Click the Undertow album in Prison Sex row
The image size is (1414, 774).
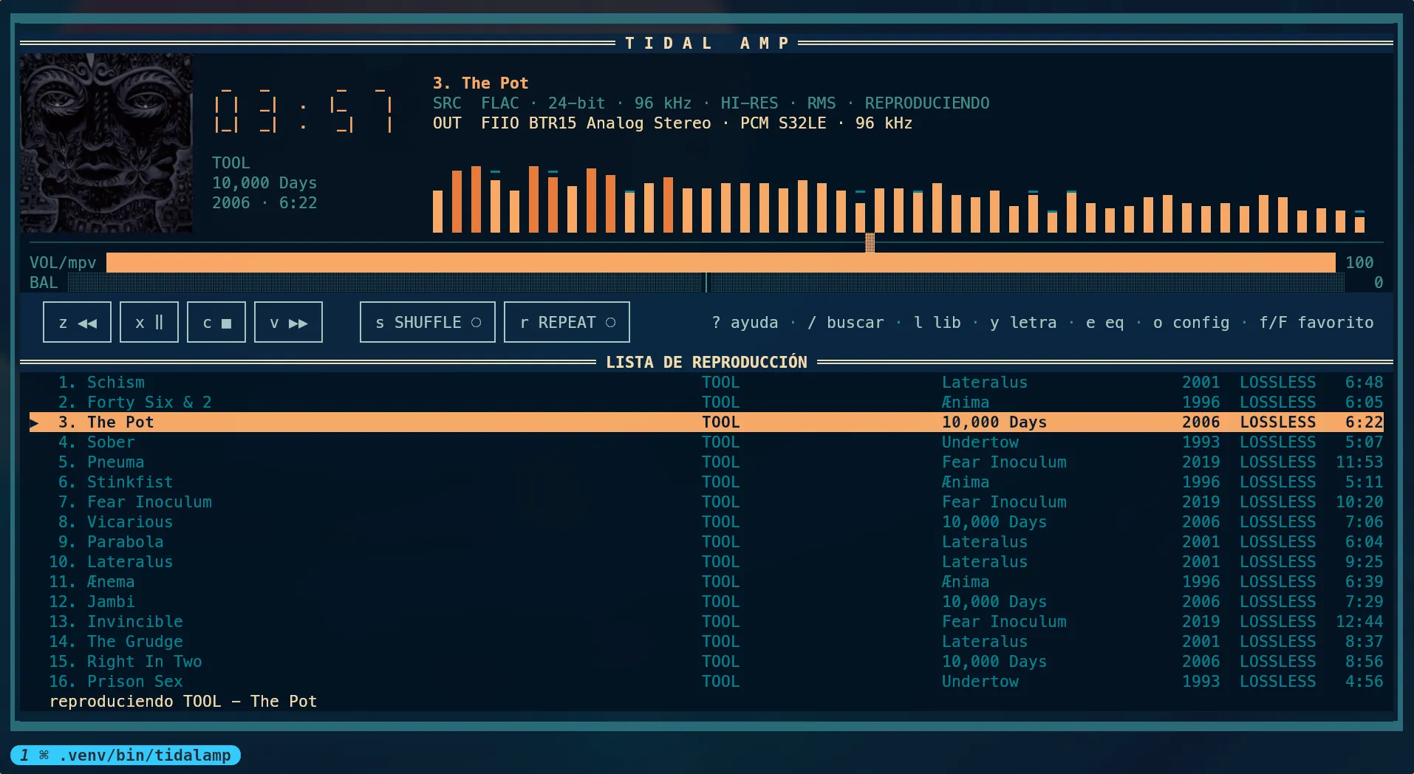tap(980, 682)
